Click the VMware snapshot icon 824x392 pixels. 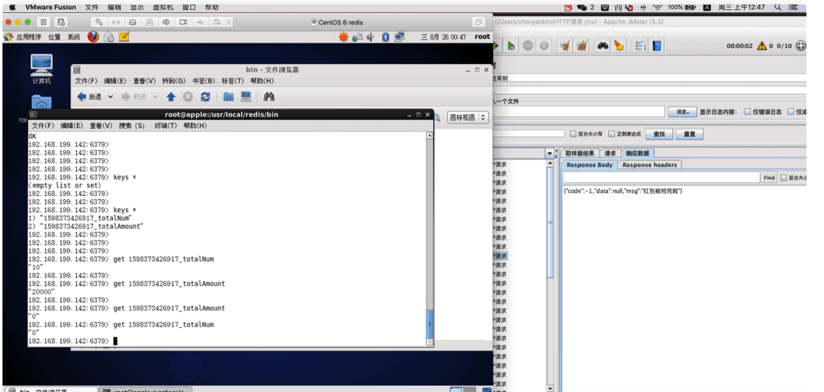point(62,22)
